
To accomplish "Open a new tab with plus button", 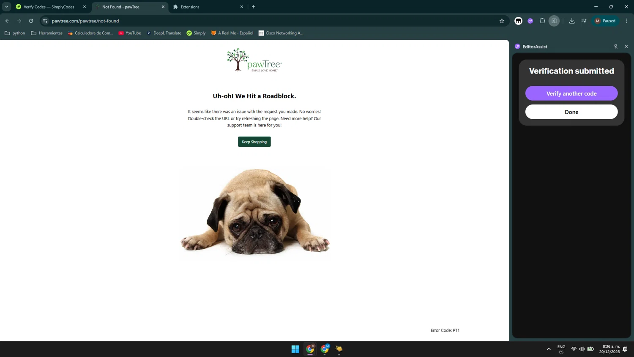I will (254, 7).
